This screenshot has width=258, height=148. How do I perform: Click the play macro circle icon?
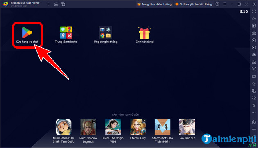point(254,40)
